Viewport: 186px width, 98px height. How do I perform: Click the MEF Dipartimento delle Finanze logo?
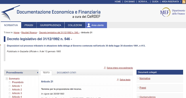pyautogui.click(x=172, y=12)
